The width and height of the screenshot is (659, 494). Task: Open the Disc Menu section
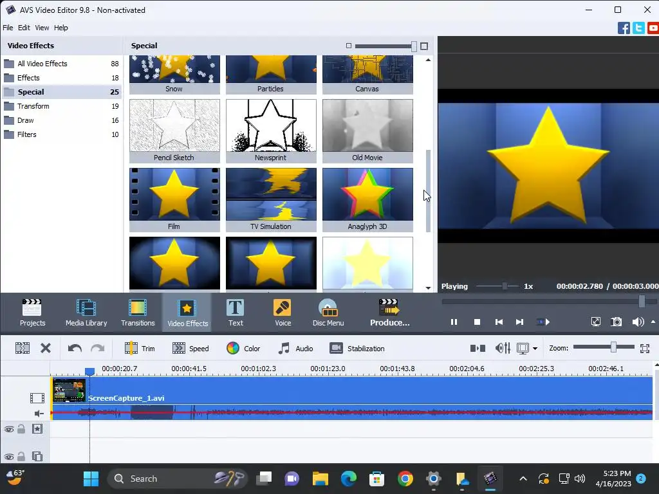tap(328, 313)
